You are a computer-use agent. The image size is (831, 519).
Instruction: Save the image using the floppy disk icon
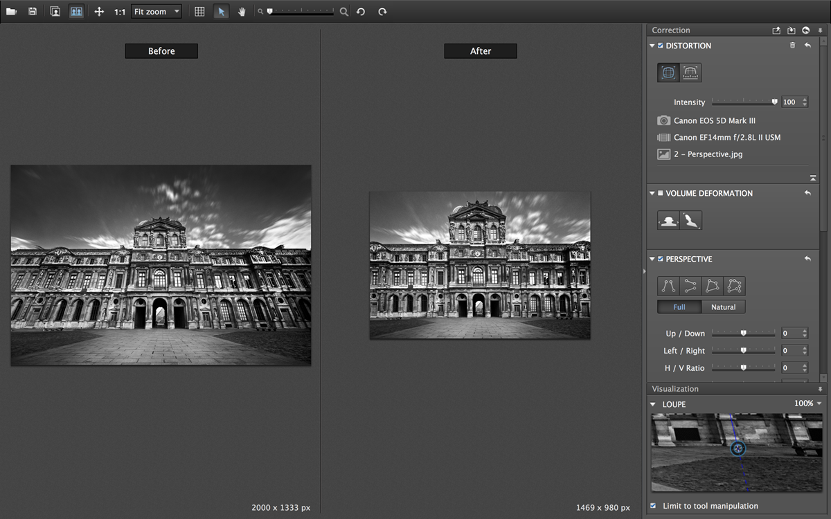pos(33,12)
